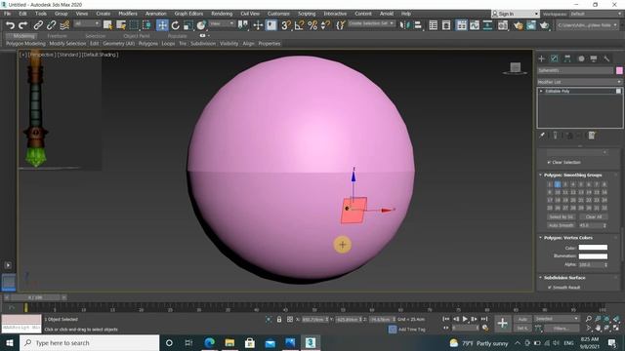Open the Motion command panel tab

point(581,58)
